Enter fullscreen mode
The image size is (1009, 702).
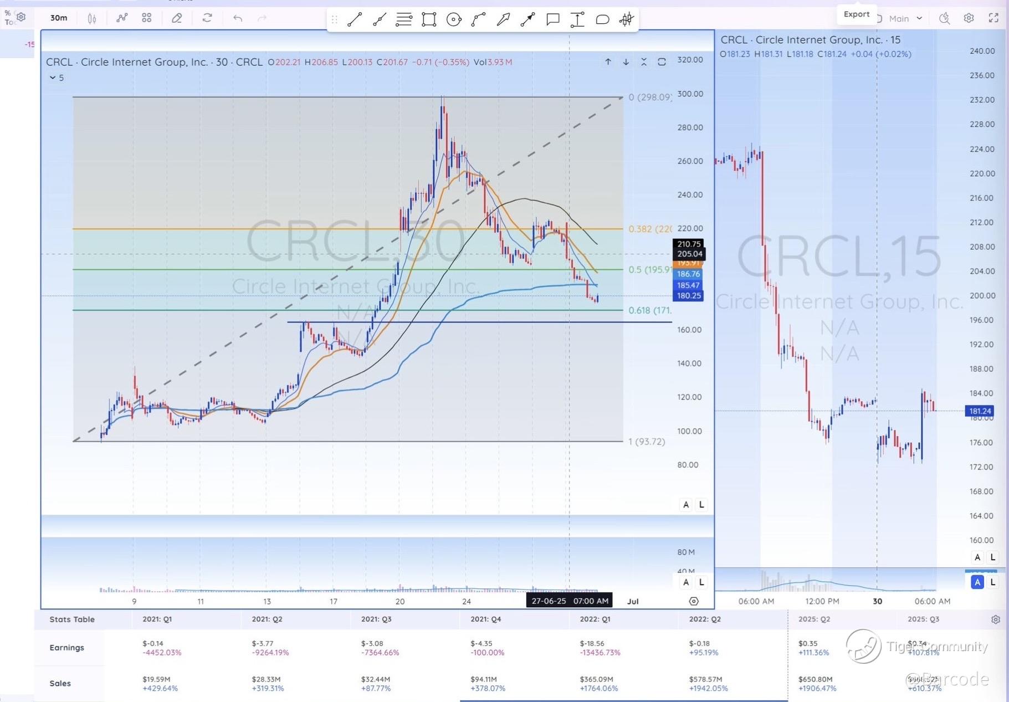(x=993, y=18)
